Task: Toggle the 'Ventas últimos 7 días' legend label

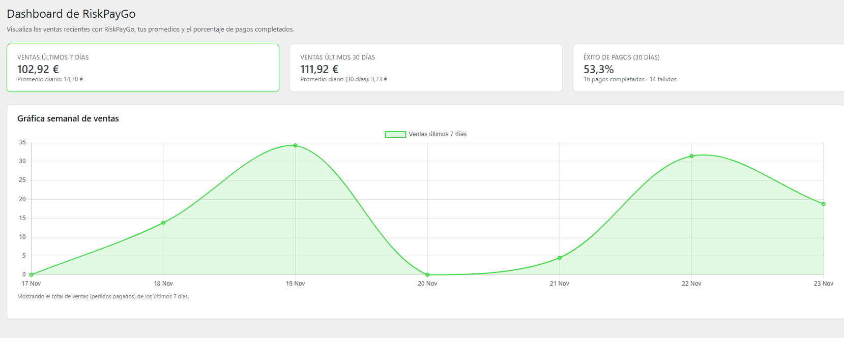Action: (438, 134)
